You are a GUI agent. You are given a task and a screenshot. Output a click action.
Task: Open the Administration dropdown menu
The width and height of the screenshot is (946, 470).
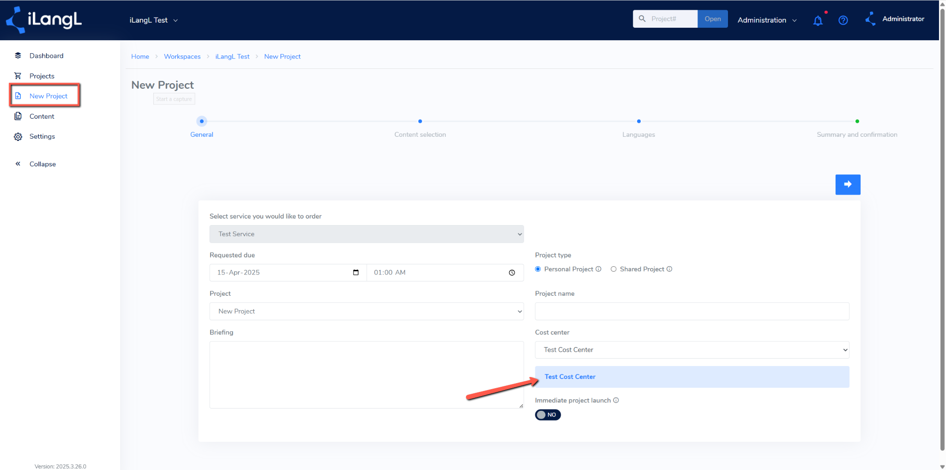click(767, 20)
